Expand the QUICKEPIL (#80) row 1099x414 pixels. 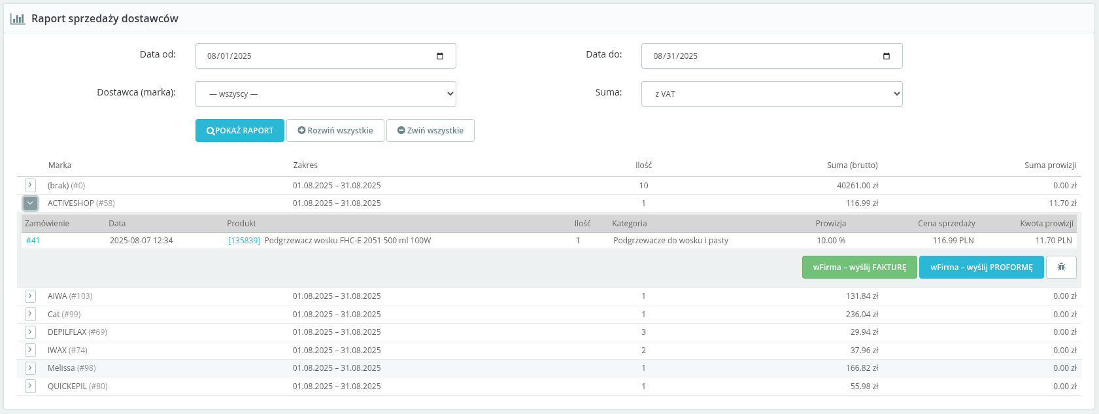click(x=30, y=386)
